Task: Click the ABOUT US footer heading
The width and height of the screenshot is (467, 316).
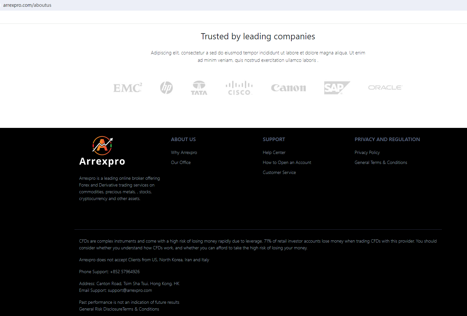Action: (x=183, y=139)
